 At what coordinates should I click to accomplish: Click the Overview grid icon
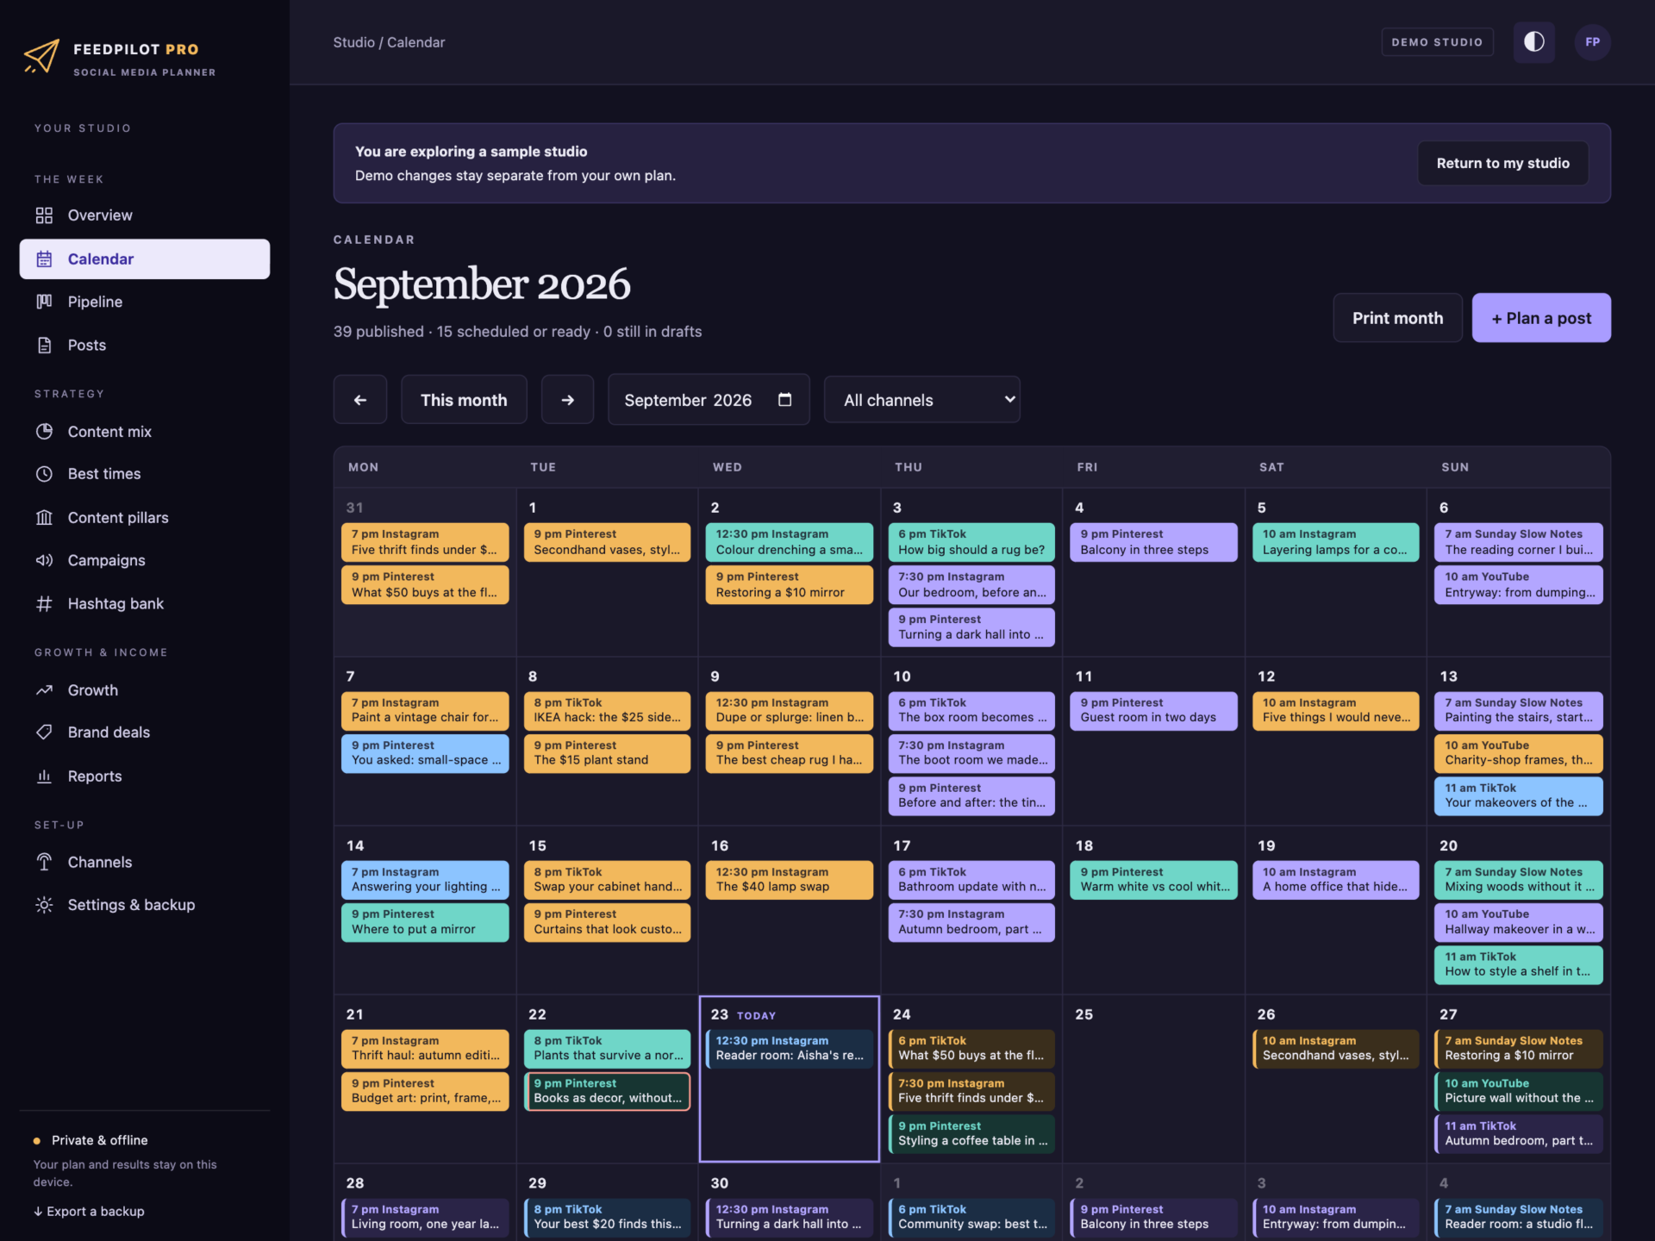click(44, 215)
